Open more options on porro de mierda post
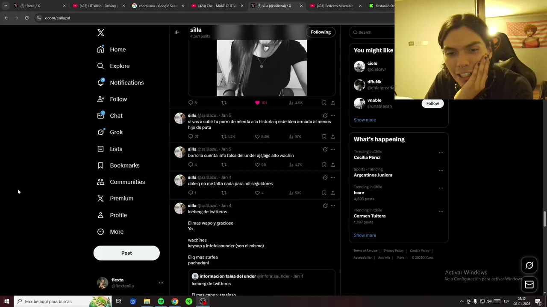The width and height of the screenshot is (547, 307). pos(333,116)
